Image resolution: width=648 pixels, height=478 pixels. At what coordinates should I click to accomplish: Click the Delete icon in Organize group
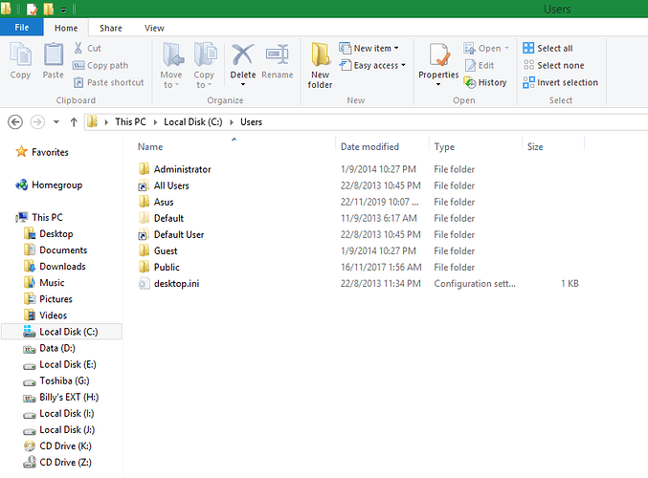tap(243, 59)
